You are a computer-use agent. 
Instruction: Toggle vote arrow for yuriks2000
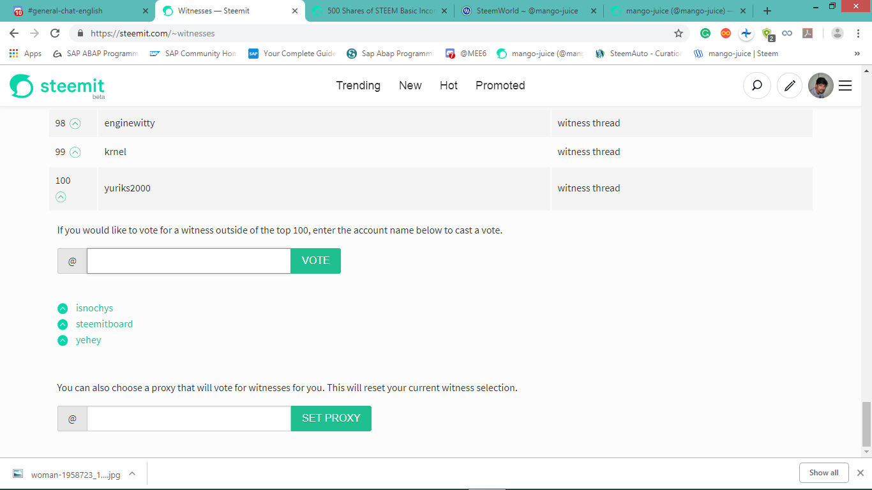pos(61,197)
